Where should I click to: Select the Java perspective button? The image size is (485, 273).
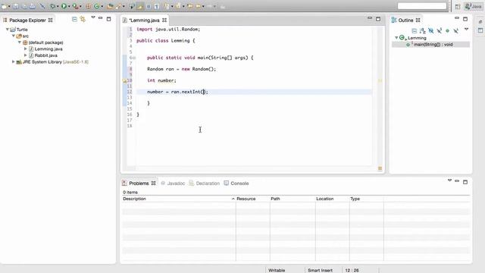tap(473, 6)
